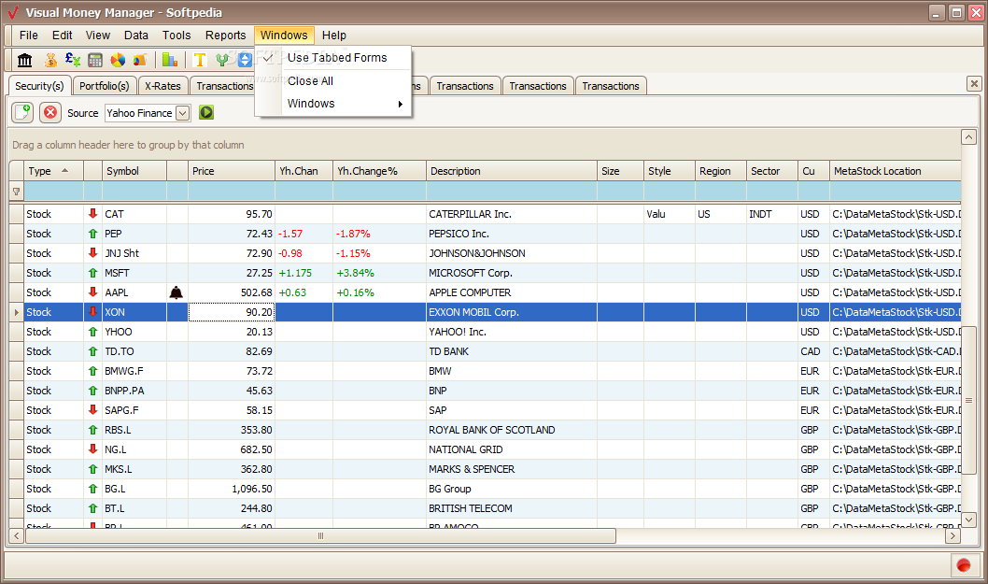
Task: Open the Reports menu
Action: [x=226, y=36]
